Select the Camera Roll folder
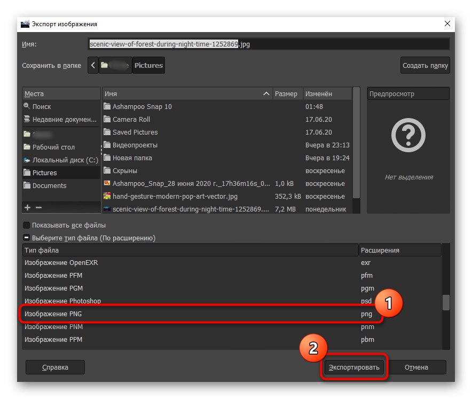472x399 pixels. tap(227, 119)
